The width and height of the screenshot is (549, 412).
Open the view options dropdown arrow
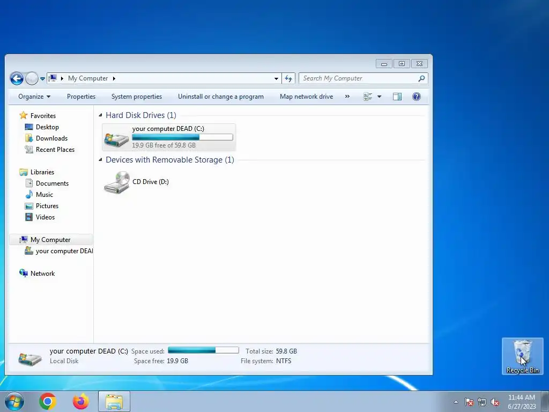coord(379,97)
